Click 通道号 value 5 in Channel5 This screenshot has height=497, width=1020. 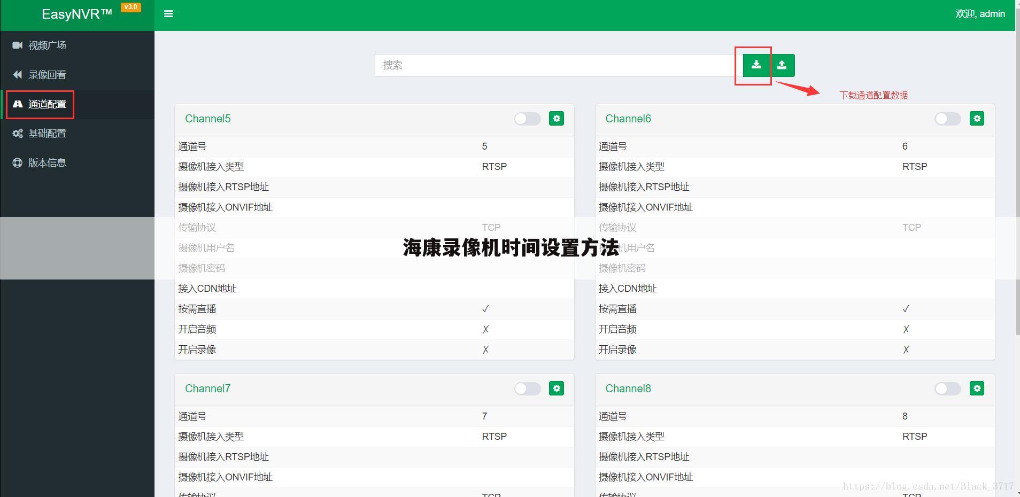[x=484, y=146]
